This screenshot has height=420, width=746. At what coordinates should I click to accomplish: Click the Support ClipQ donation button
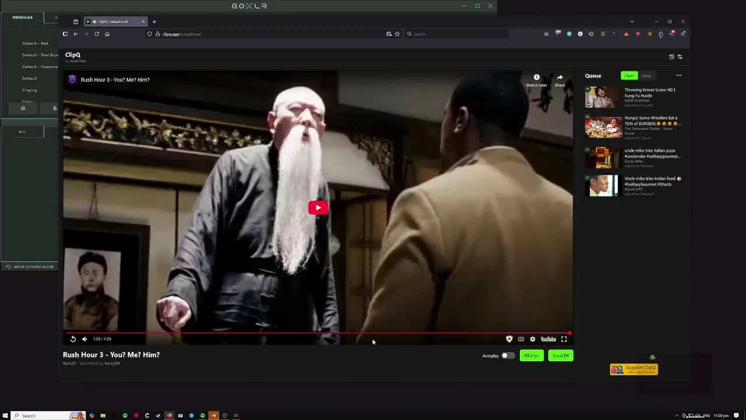click(x=634, y=369)
